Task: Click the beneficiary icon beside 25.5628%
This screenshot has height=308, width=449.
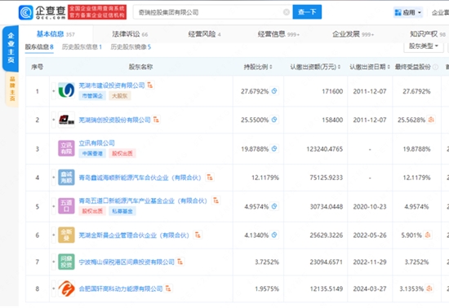Action: [x=431, y=120]
